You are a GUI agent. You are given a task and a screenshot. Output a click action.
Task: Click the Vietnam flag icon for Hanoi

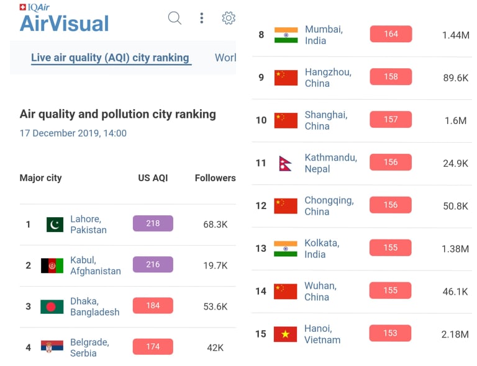(x=285, y=334)
